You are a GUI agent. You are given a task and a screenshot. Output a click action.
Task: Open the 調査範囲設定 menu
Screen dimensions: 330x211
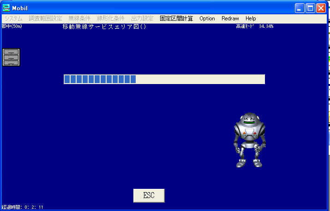coord(45,18)
